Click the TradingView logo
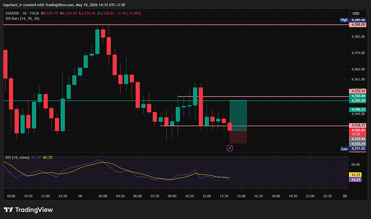The height and width of the screenshot is (219, 371). (28, 209)
